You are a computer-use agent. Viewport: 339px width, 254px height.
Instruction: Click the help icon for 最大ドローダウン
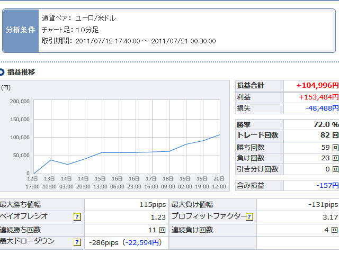[77, 242]
